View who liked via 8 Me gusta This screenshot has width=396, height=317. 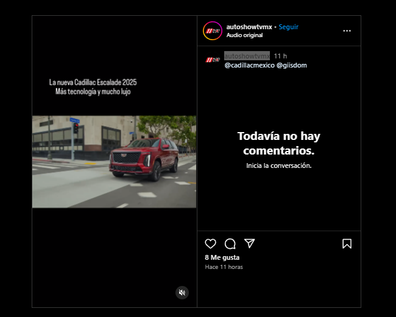pos(222,257)
